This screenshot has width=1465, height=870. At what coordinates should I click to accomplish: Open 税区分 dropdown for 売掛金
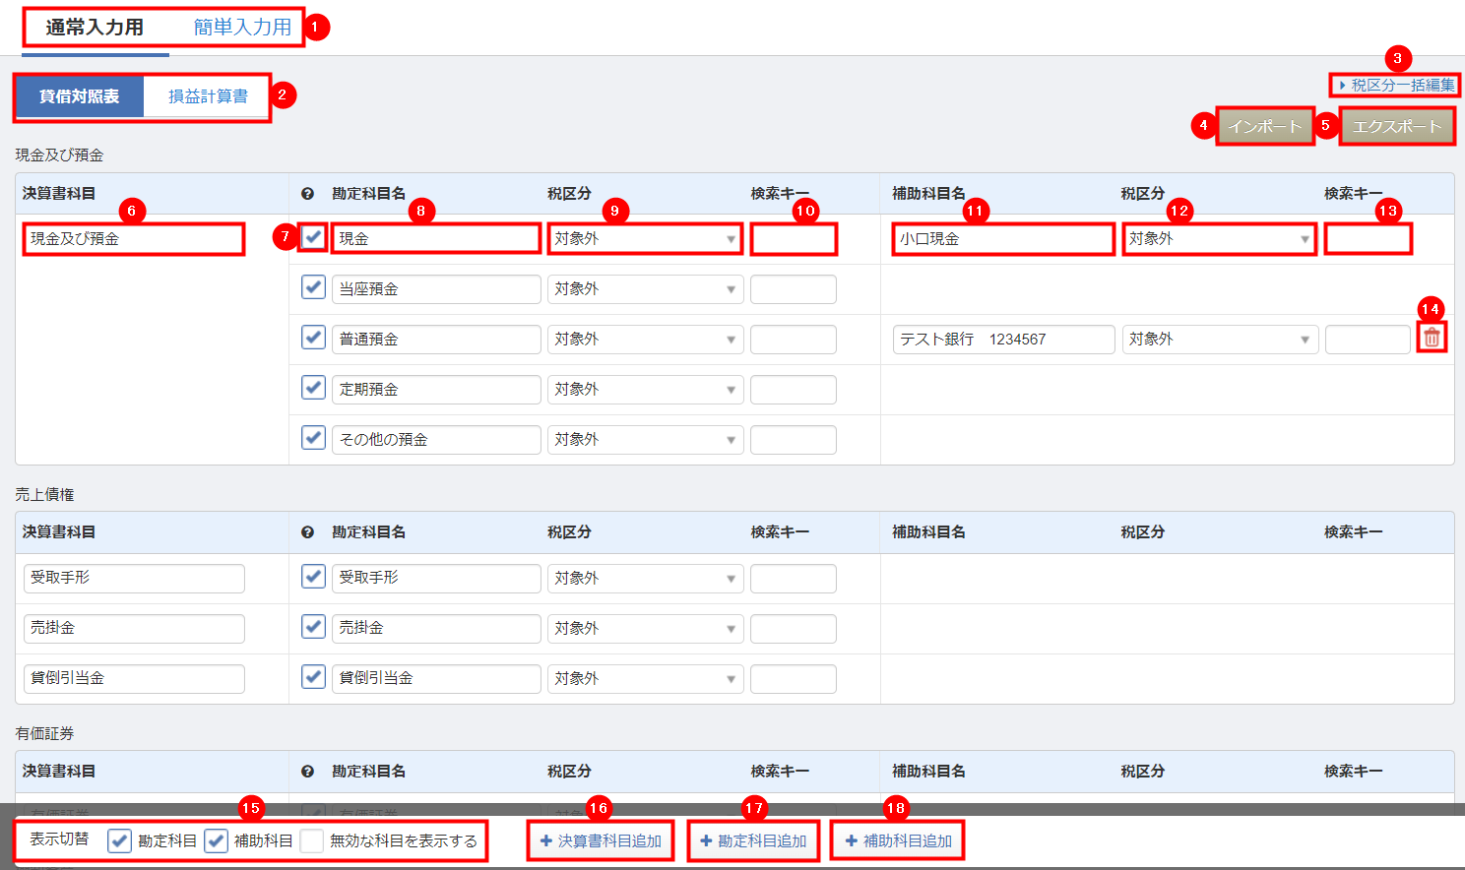click(x=645, y=629)
